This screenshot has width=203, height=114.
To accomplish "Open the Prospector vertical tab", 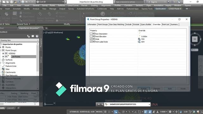I will (41, 42).
